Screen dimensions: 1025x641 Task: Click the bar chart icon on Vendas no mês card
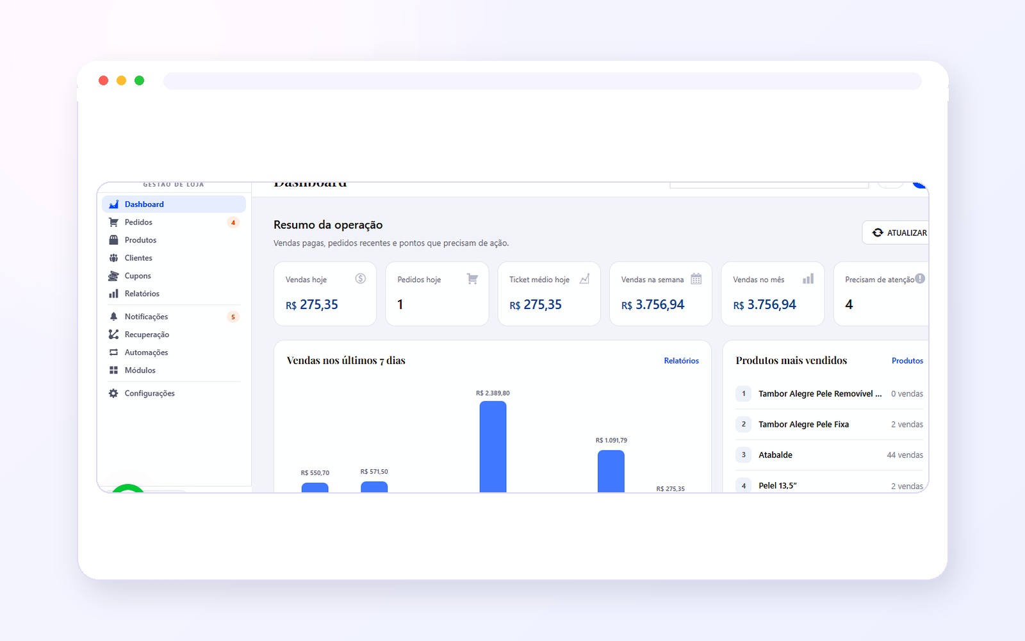point(808,279)
